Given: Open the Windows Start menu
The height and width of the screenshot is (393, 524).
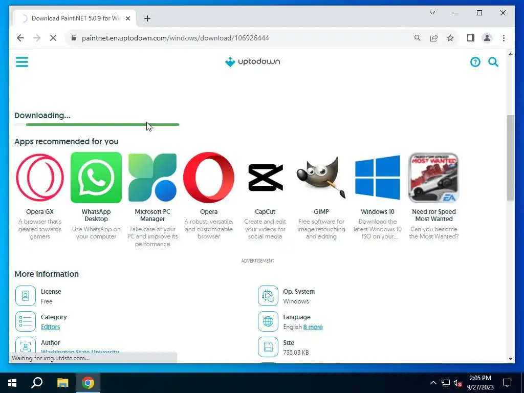Looking at the screenshot, I should 12,383.
